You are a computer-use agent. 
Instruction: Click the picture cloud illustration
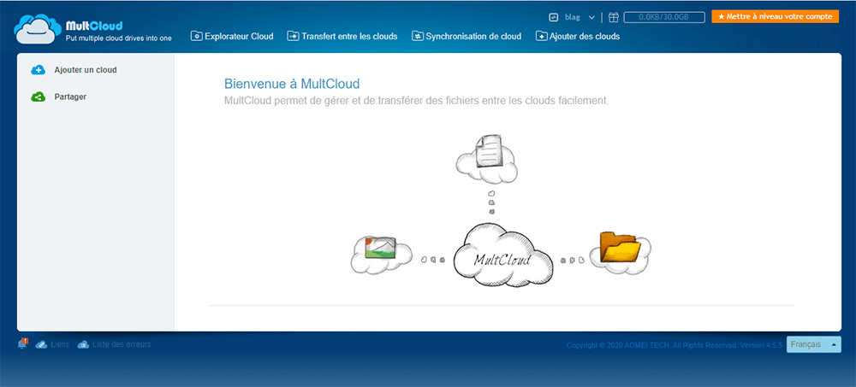[x=381, y=254]
